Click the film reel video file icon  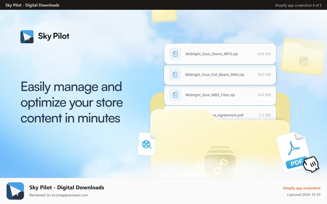coord(147,144)
